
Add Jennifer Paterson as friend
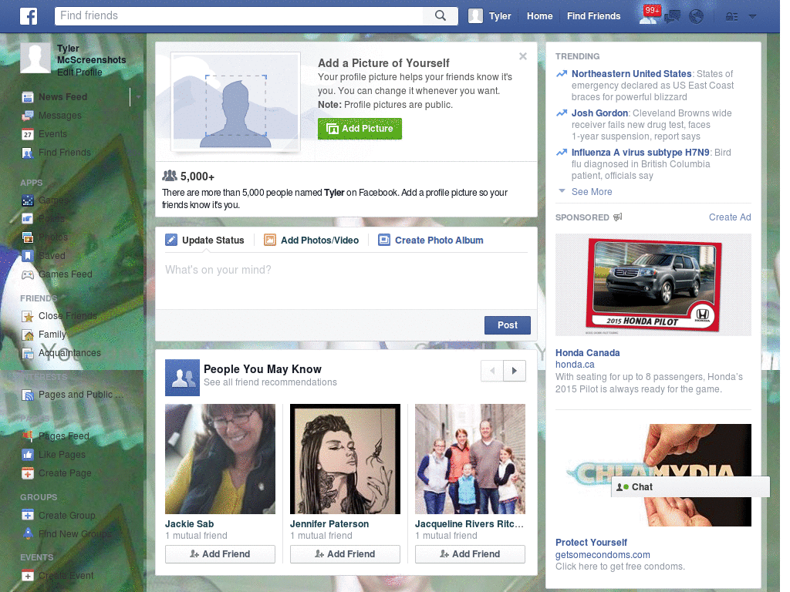pos(345,554)
